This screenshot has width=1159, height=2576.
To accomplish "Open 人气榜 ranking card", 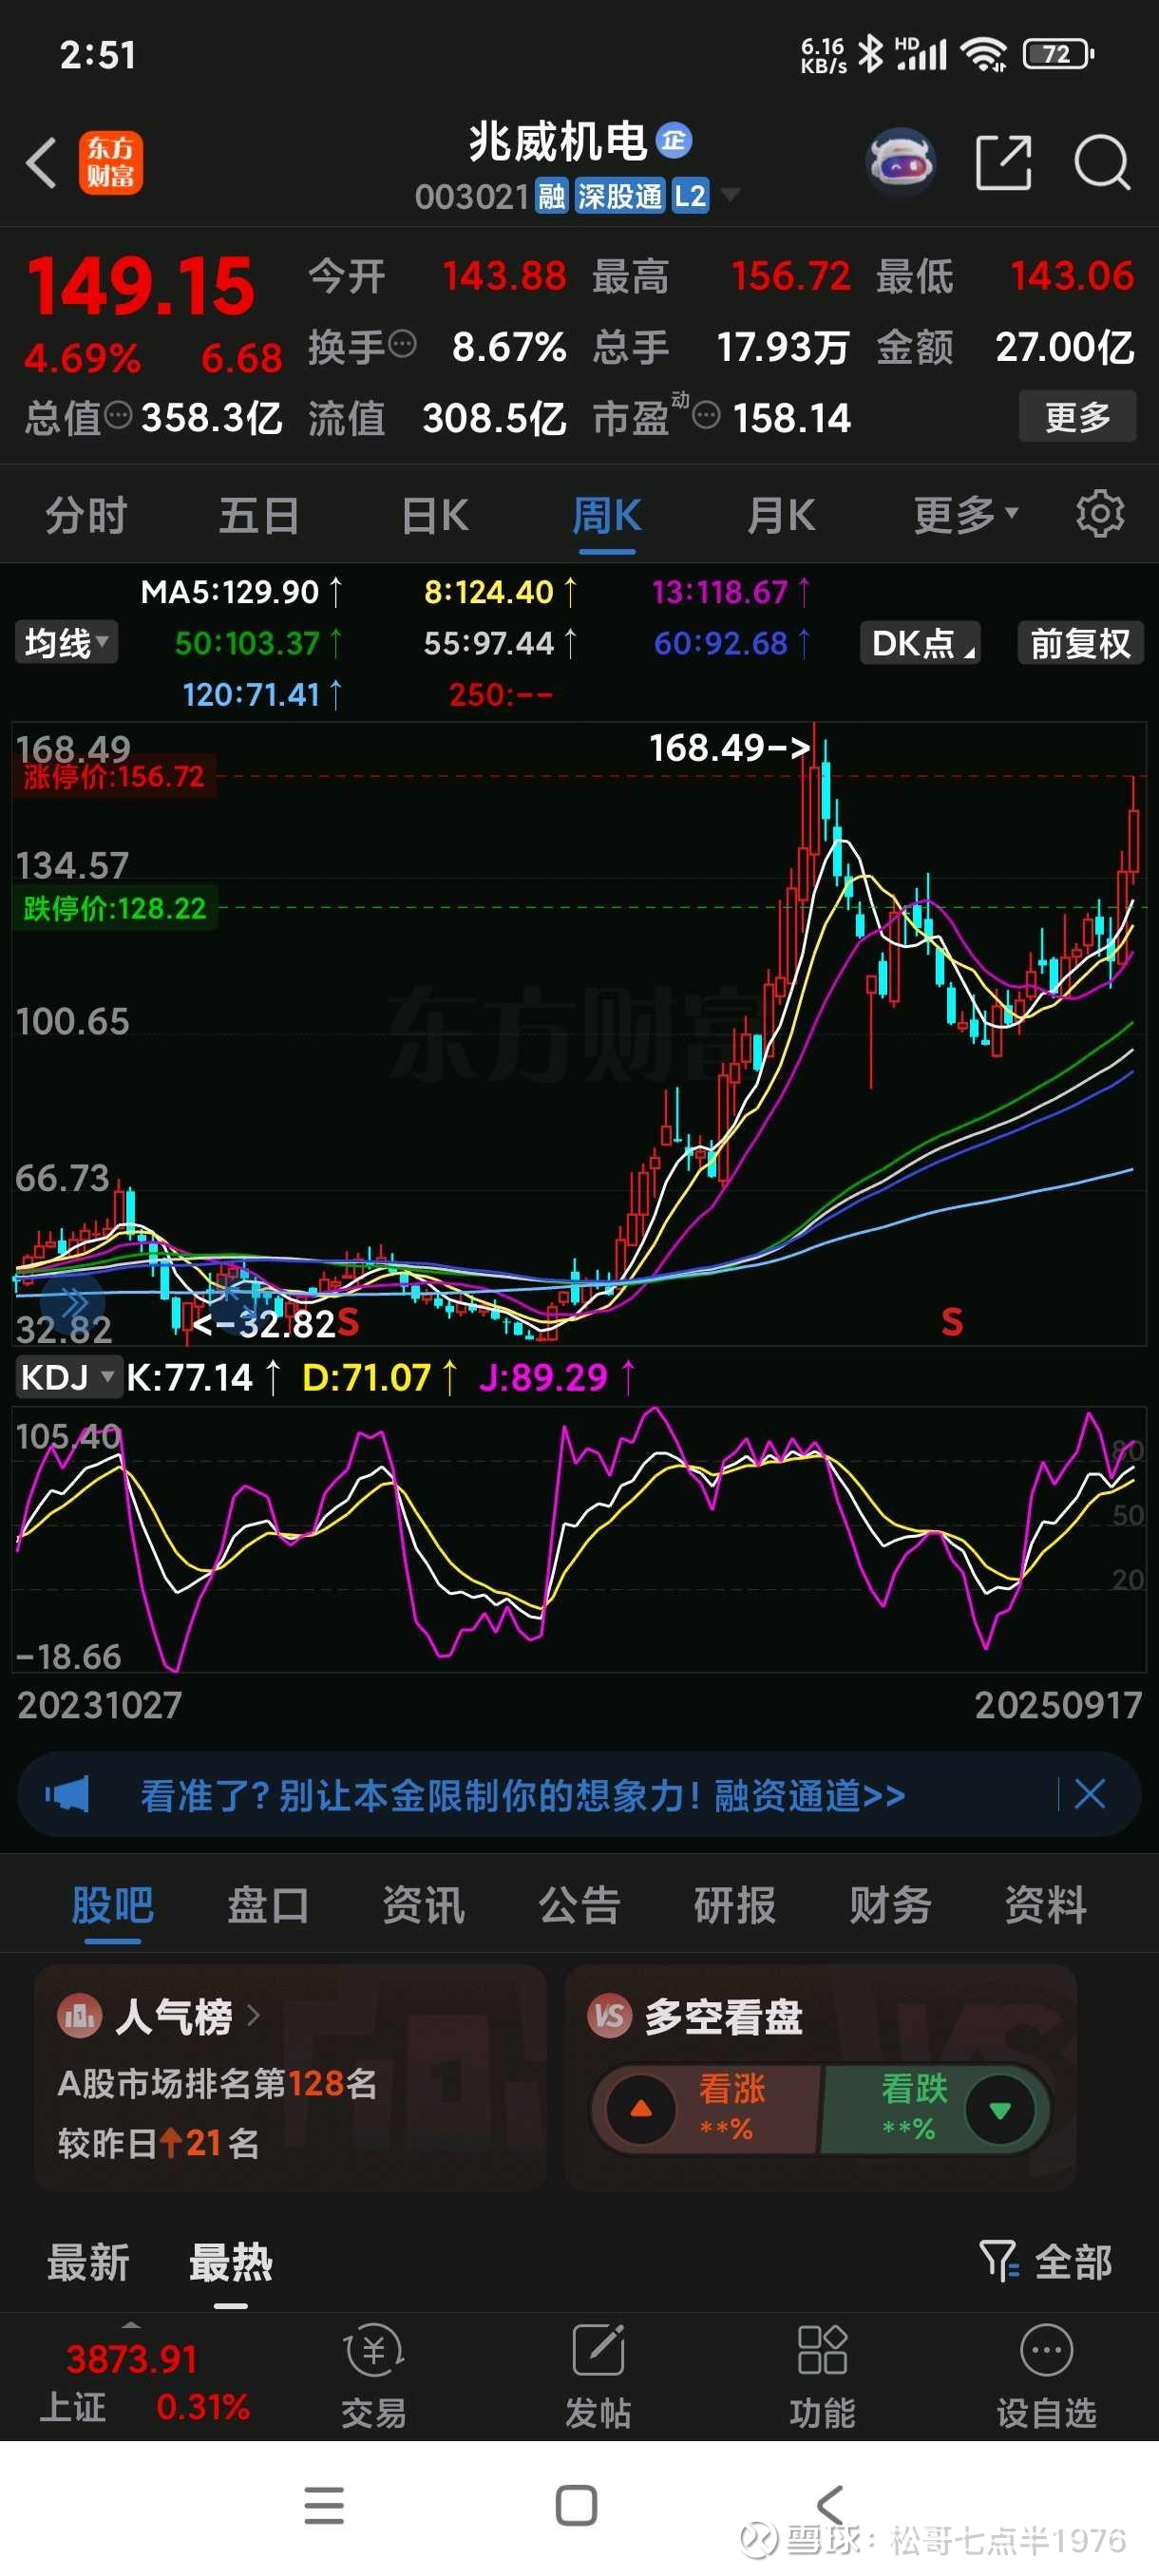I will pos(290,2079).
